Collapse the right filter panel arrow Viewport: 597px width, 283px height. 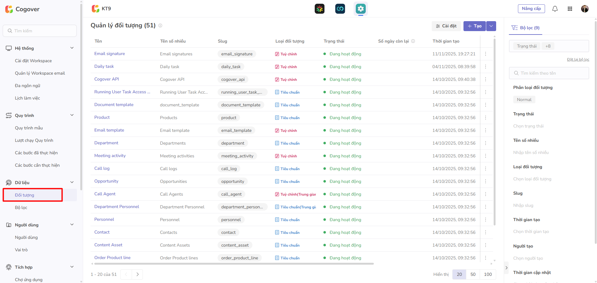(506, 267)
